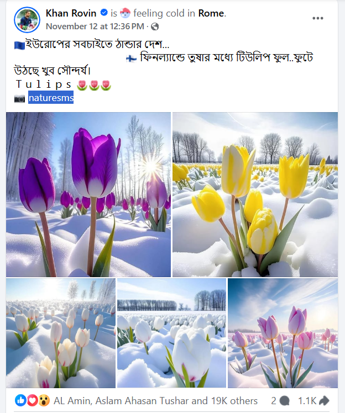The width and height of the screenshot is (345, 413).
Task: Open the yellow tulips photo
Action: pyautogui.click(x=255, y=195)
